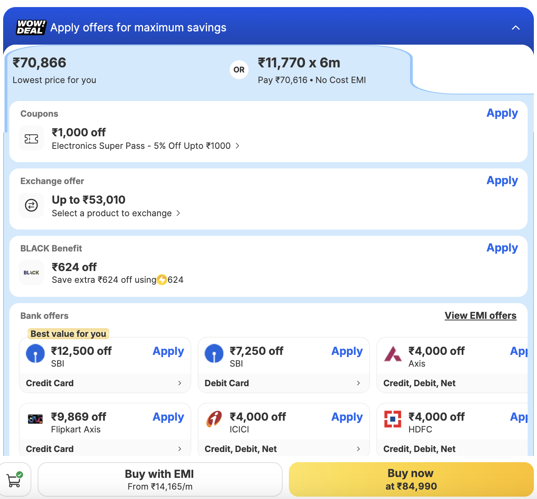The image size is (537, 499).
Task: Click the ICICI bank logo icon
Action: click(214, 419)
